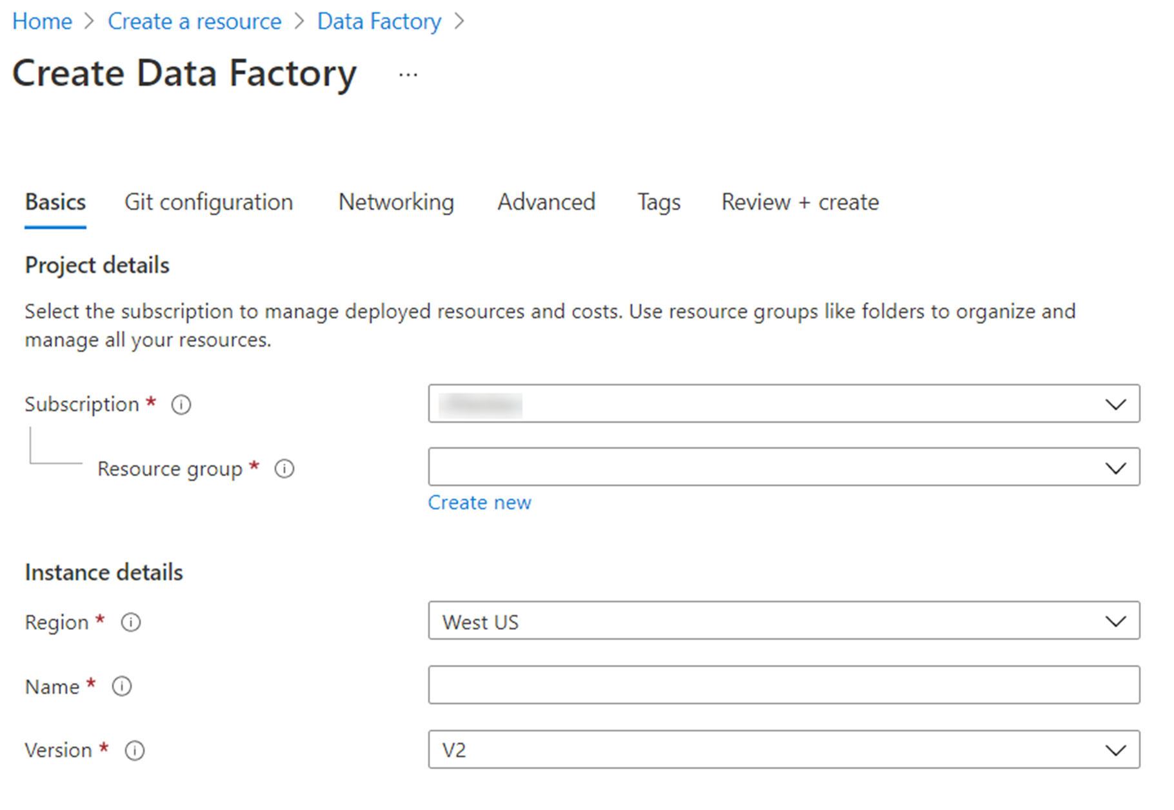Click the Region field label
This screenshot has height=810, width=1174.
click(57, 623)
